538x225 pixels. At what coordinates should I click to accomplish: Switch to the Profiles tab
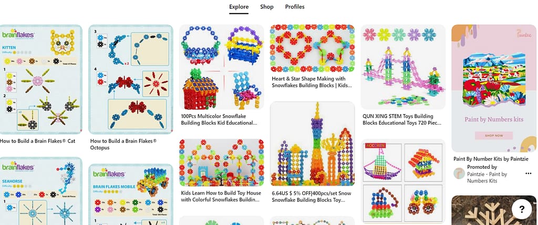pyautogui.click(x=295, y=6)
